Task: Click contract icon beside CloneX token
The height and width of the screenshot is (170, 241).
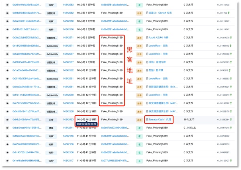Action: point(147,12)
